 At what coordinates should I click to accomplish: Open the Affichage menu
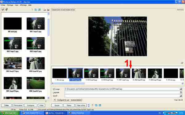23,5
